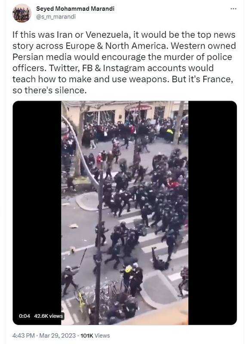Play the embedded street protest video
This screenshot has width=246, height=344.
coord(125,213)
